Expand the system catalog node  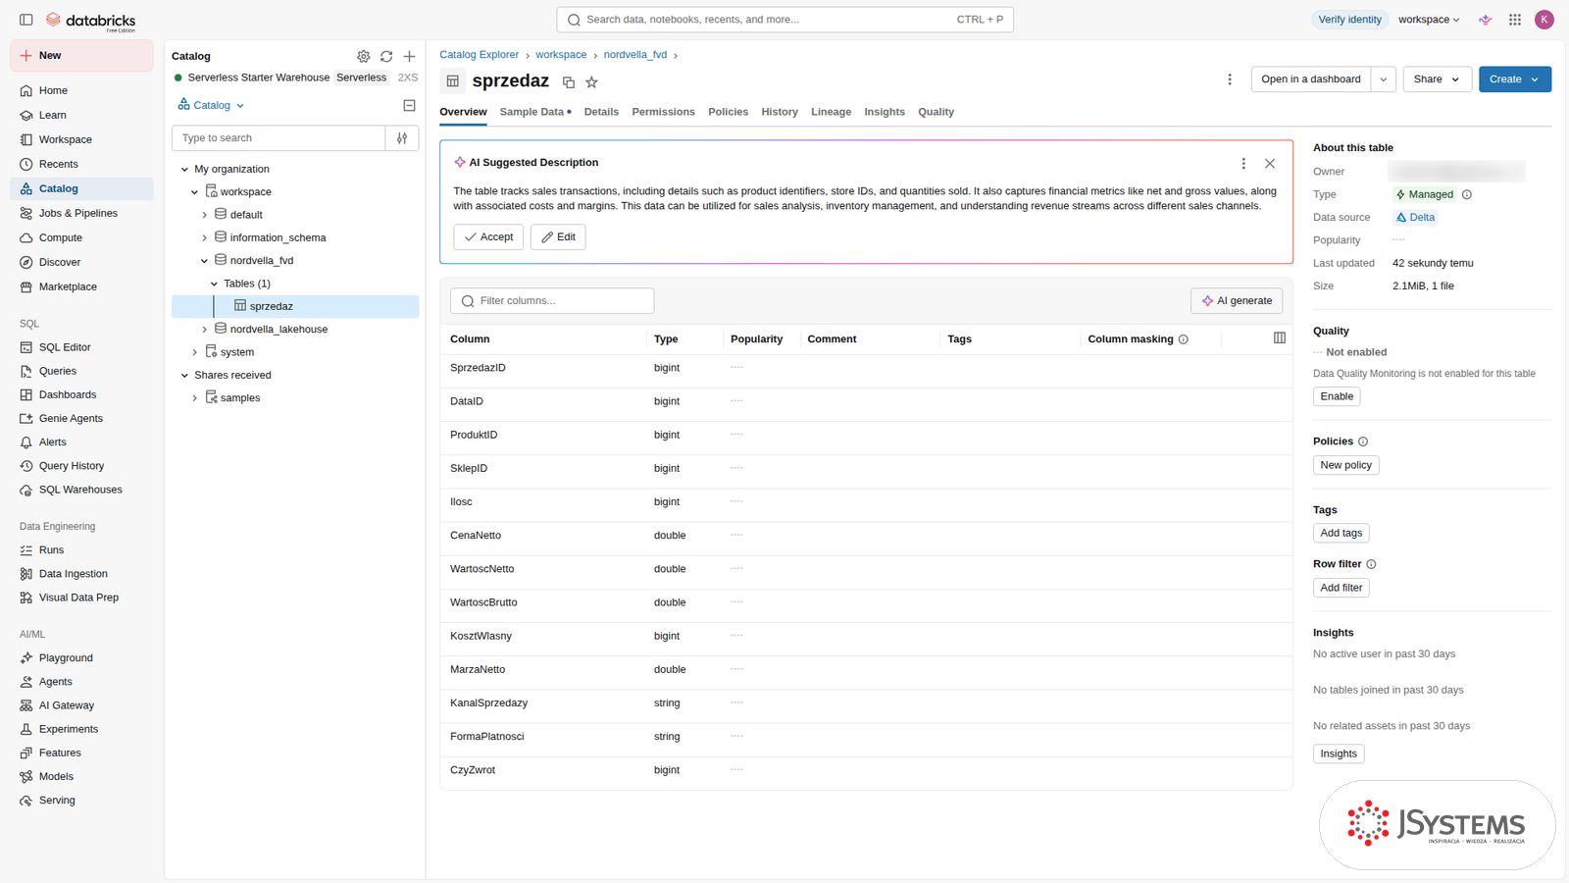click(194, 352)
